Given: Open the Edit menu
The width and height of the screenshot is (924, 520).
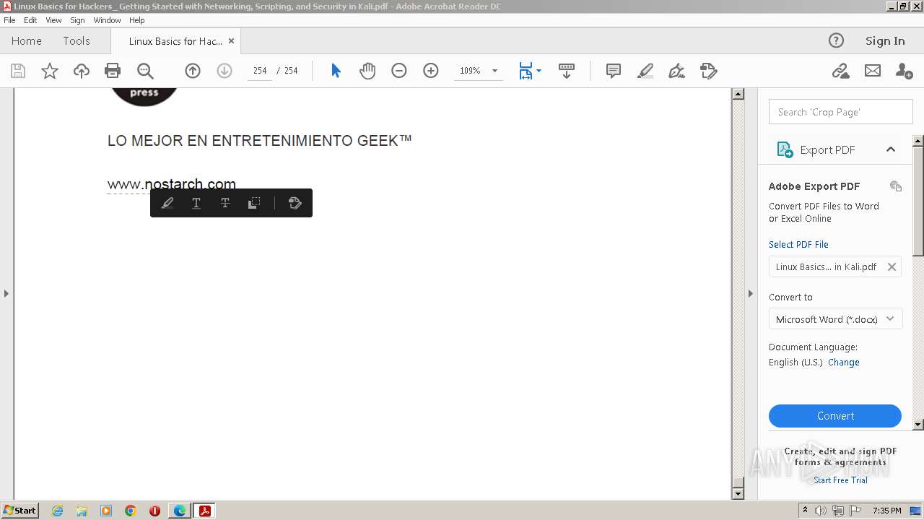Looking at the screenshot, I should pyautogui.click(x=30, y=20).
